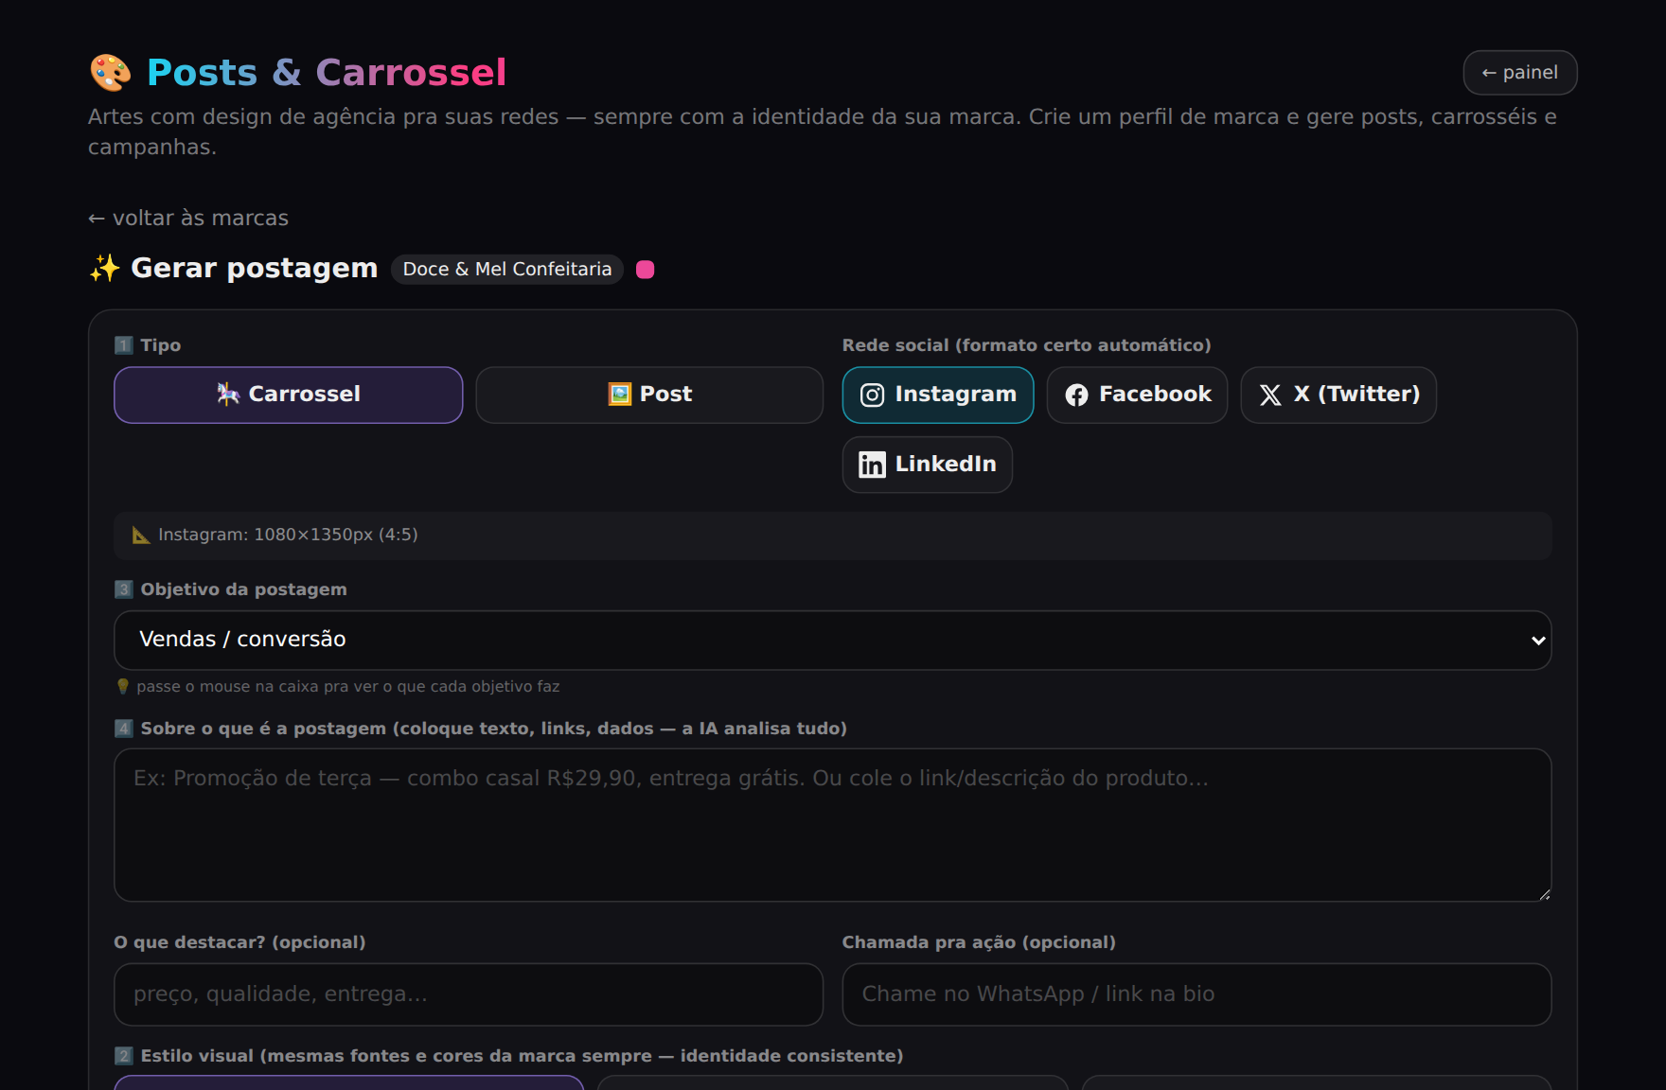Image resolution: width=1666 pixels, height=1090 pixels.
Task: Click the Facebook logo icon
Action: point(1076,395)
